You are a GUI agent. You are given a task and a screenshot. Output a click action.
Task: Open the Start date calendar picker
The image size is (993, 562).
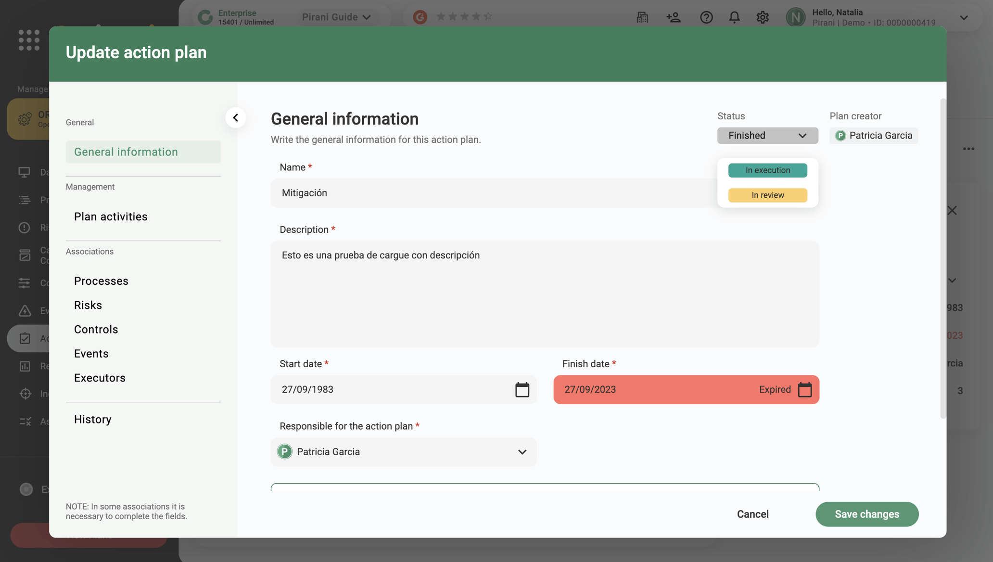[x=522, y=390]
